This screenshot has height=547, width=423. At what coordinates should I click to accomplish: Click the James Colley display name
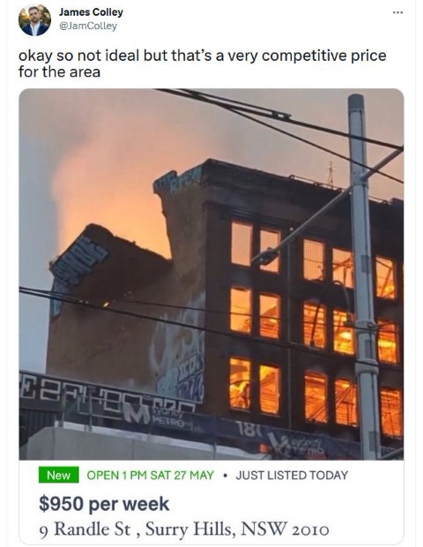(x=91, y=12)
